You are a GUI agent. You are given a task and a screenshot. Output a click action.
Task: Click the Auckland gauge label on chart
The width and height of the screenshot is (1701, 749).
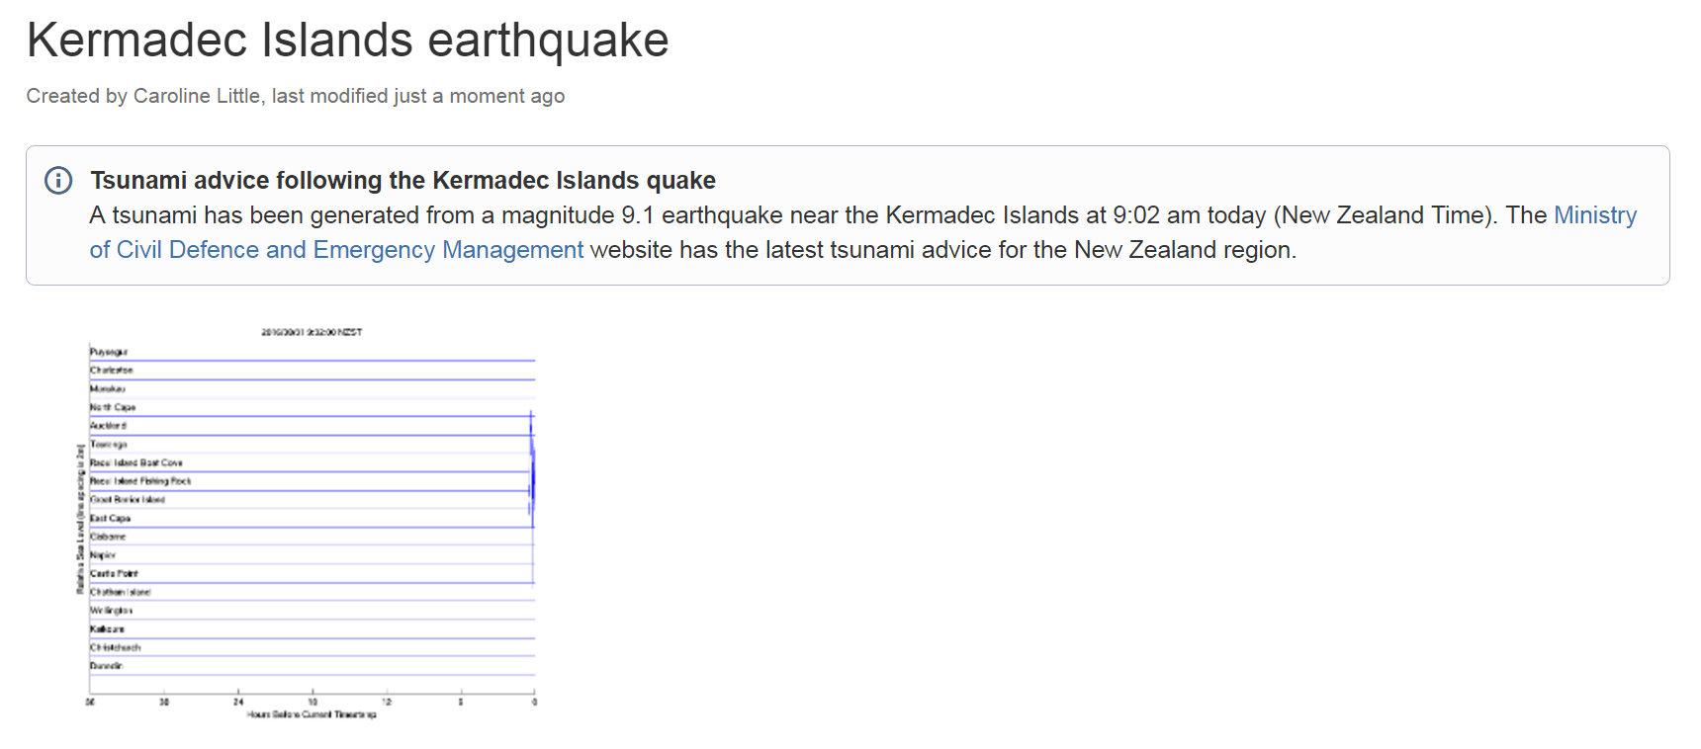click(109, 426)
